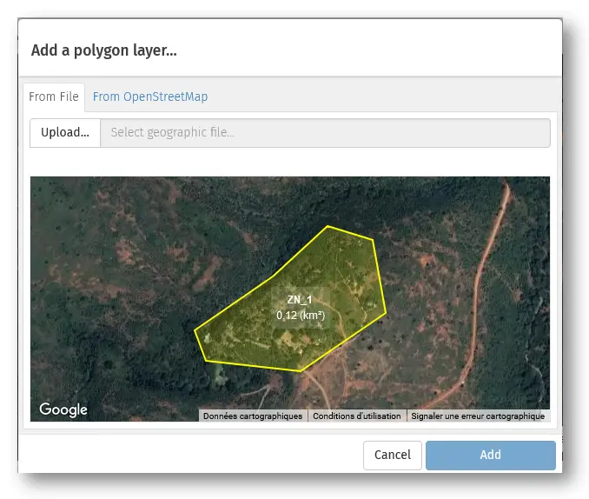The width and height of the screenshot is (589, 499).
Task: Select the ZN_1 polygon name label
Action: tap(300, 299)
